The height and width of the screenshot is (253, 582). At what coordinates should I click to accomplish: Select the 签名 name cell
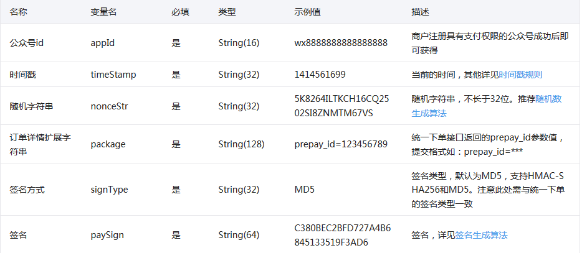point(18,235)
